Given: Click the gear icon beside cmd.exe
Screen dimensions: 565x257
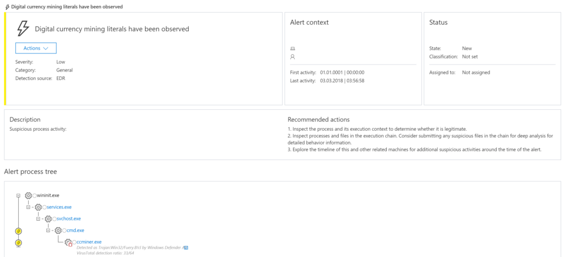Looking at the screenshot, I should point(58,230).
